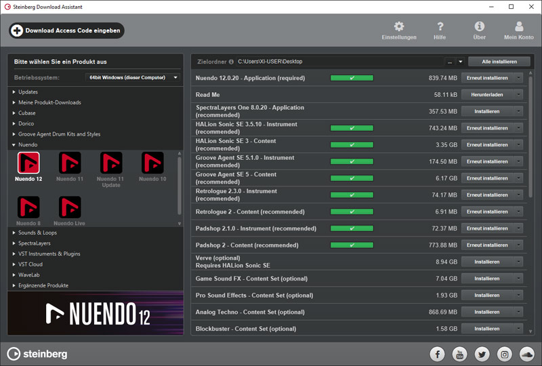542x366 pixels.
Task: Click the Nuendo product icons scrollbar
Action: [x=180, y=186]
